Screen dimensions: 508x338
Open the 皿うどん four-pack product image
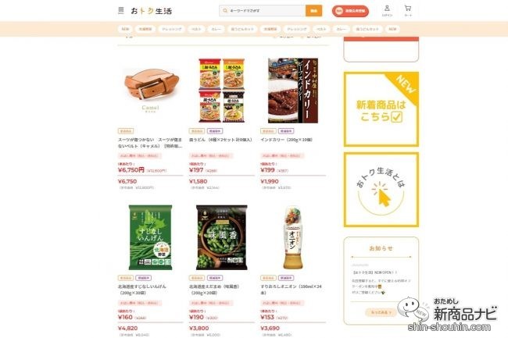pos(222,91)
